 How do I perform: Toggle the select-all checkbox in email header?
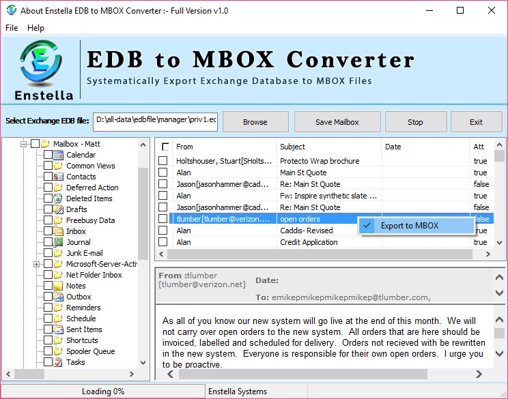164,147
